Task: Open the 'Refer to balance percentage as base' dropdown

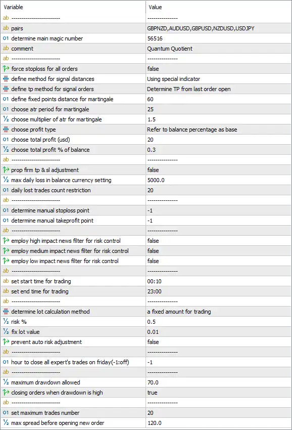Action: click(x=218, y=130)
